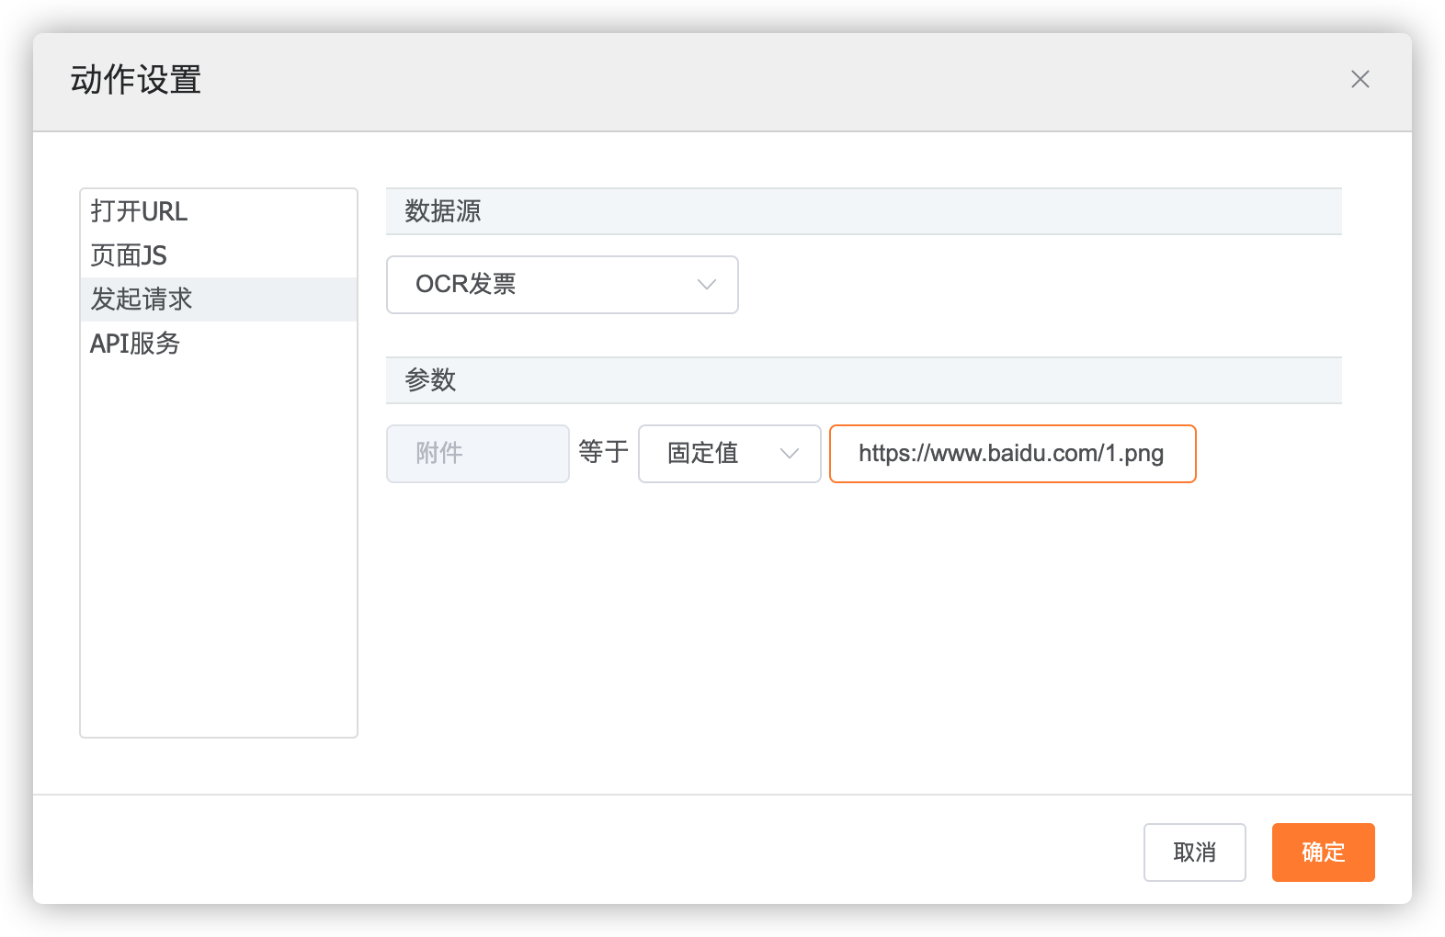
Task: Click the chevron arrow beside OCR发票
Action: coord(706,285)
